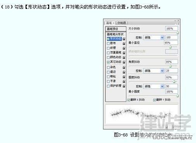The height and width of the screenshot is (143, 196).
Task: Click the lock icon beside 其它动态
Action: (x=124, y=62)
